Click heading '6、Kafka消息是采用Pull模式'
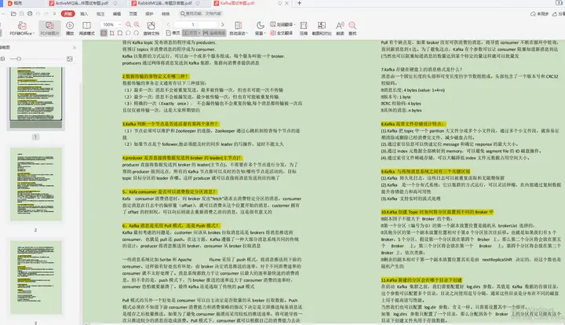565x325 pixels. click(x=171, y=225)
